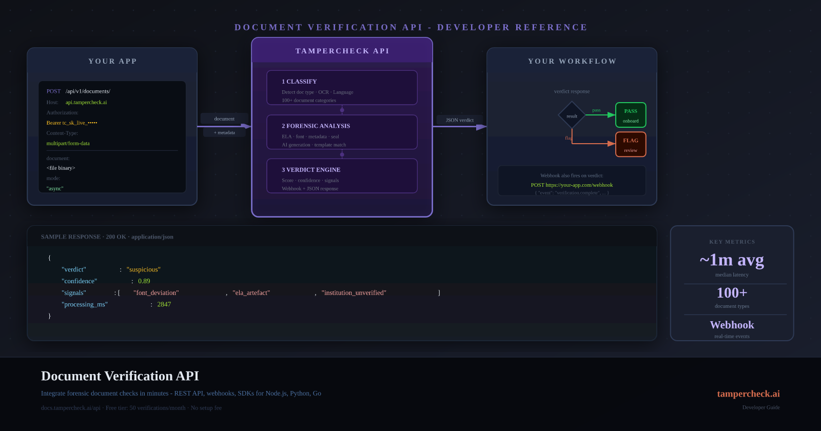
Task: Select the green PASS onboard box
Action: click(631, 115)
